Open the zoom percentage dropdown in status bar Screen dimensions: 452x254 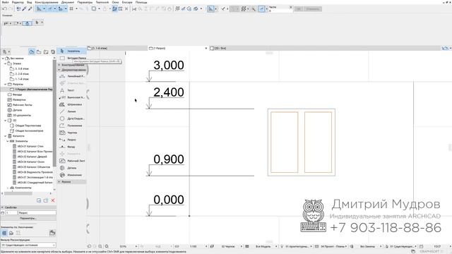point(136,246)
